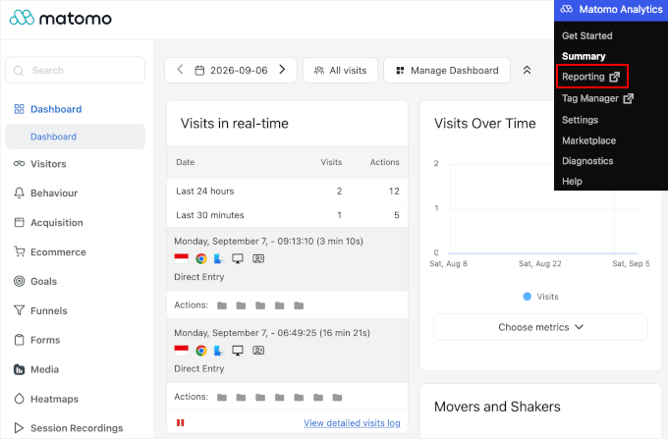Screen dimensions: 668x439
Task: Click first action folder in 09:13:10 visit
Action: click(222, 305)
